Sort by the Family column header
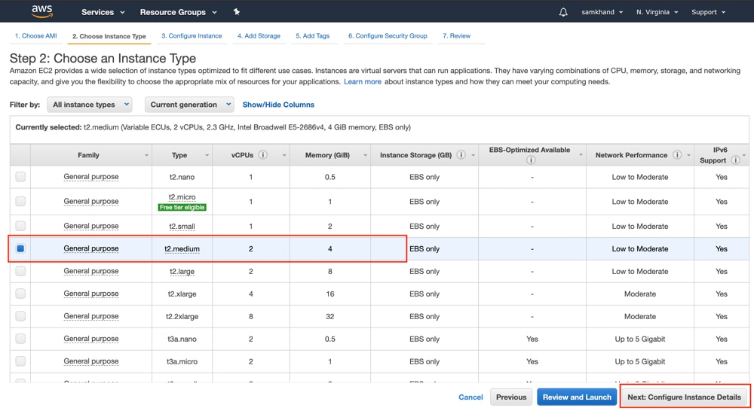Image resolution: width=754 pixels, height=411 pixels. 89,155
